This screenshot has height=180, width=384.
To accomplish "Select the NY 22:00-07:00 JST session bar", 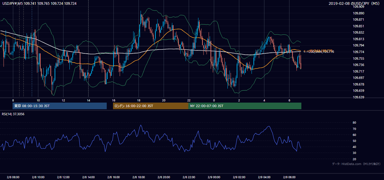I will pos(245,106).
